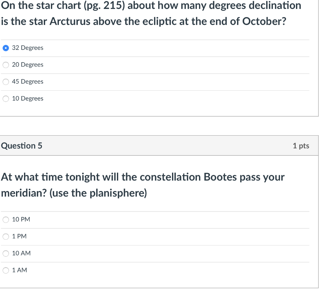
Task: Pick 10 Degrees as your answer
Action: pyautogui.click(x=5, y=99)
